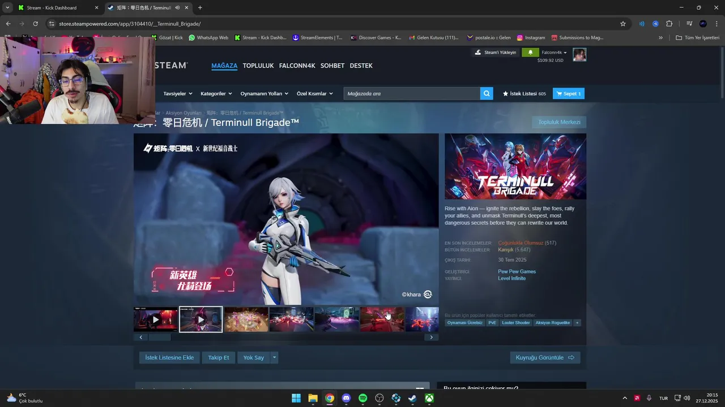Move thumbnail strip right with arrow
This screenshot has width=725, height=407.
pyautogui.click(x=432, y=337)
